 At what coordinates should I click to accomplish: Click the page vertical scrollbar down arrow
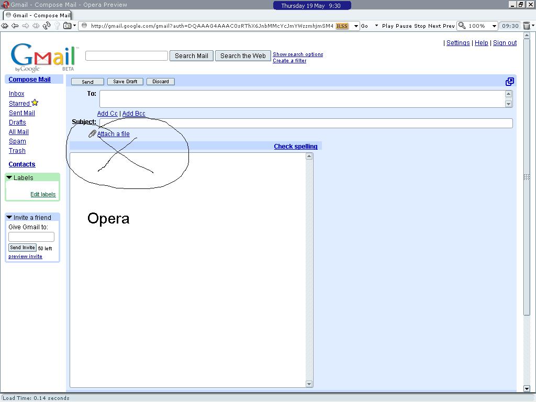[x=527, y=388]
